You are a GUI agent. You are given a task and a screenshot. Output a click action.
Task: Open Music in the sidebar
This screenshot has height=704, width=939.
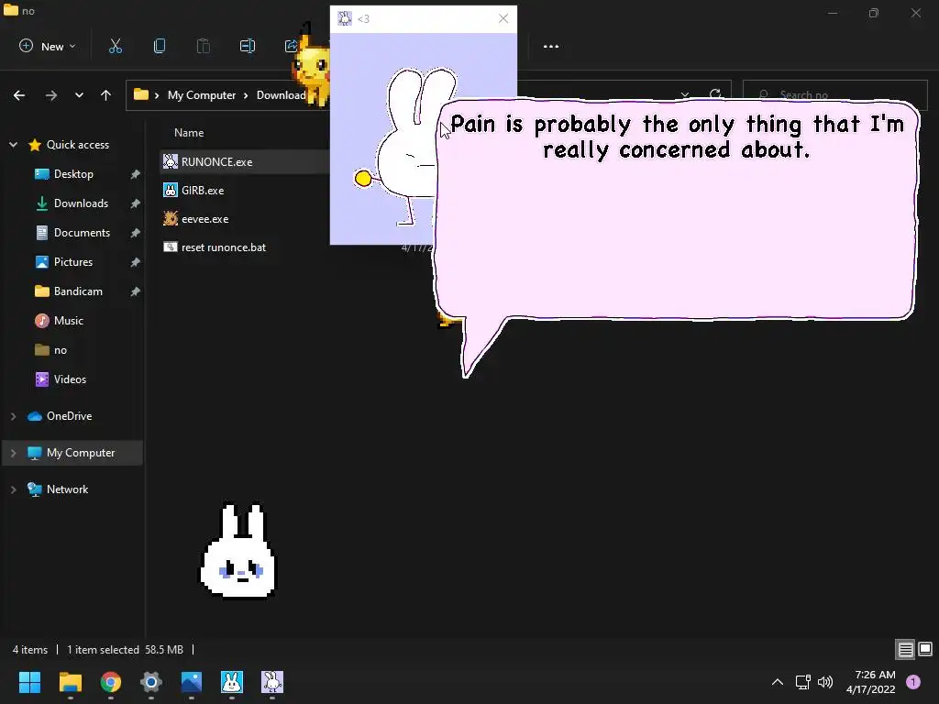(68, 321)
